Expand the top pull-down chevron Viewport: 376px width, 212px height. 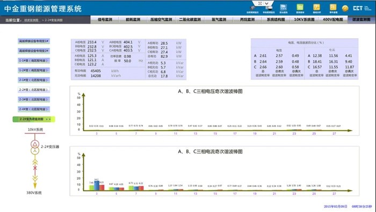pos(266,3)
